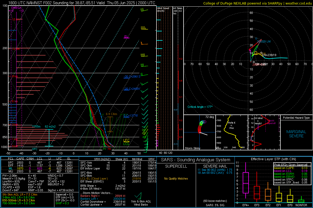The image size is (313, 208).
Task: Click 'No Quality Matches' under SUPERCELL
Action: click(176, 179)
